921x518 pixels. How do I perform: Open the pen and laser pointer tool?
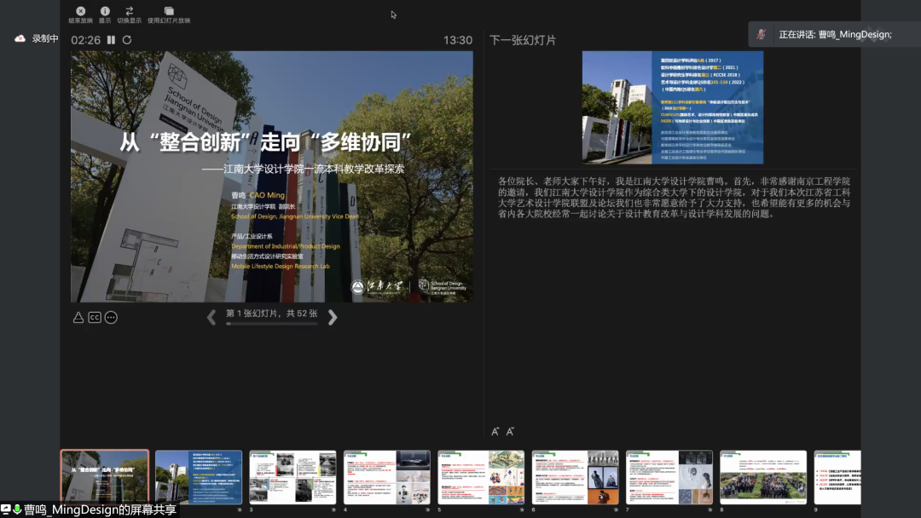coord(78,318)
